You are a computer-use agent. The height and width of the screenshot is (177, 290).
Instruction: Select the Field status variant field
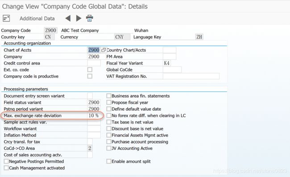[x=94, y=103]
